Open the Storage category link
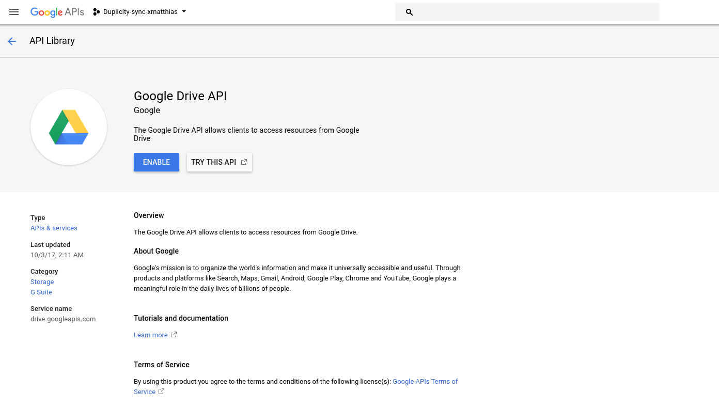Image resolution: width=719 pixels, height=407 pixels. pyautogui.click(x=42, y=282)
